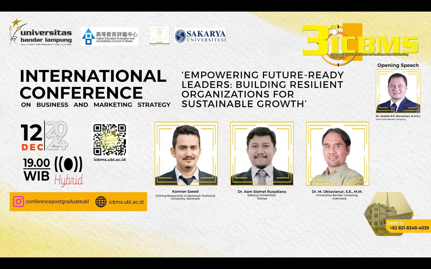
Task: Click the red 'Hybrid' text
Action: coord(69,180)
